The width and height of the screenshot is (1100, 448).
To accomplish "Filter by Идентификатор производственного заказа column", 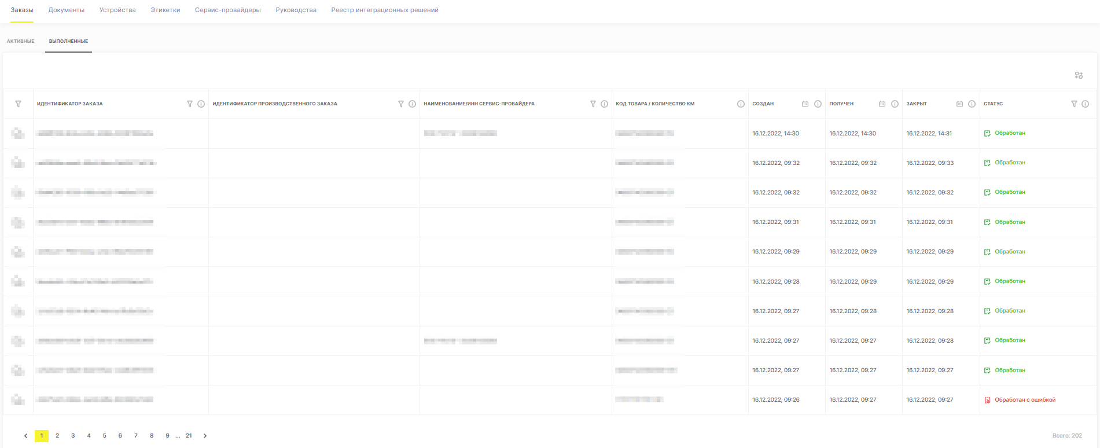I will 401,104.
